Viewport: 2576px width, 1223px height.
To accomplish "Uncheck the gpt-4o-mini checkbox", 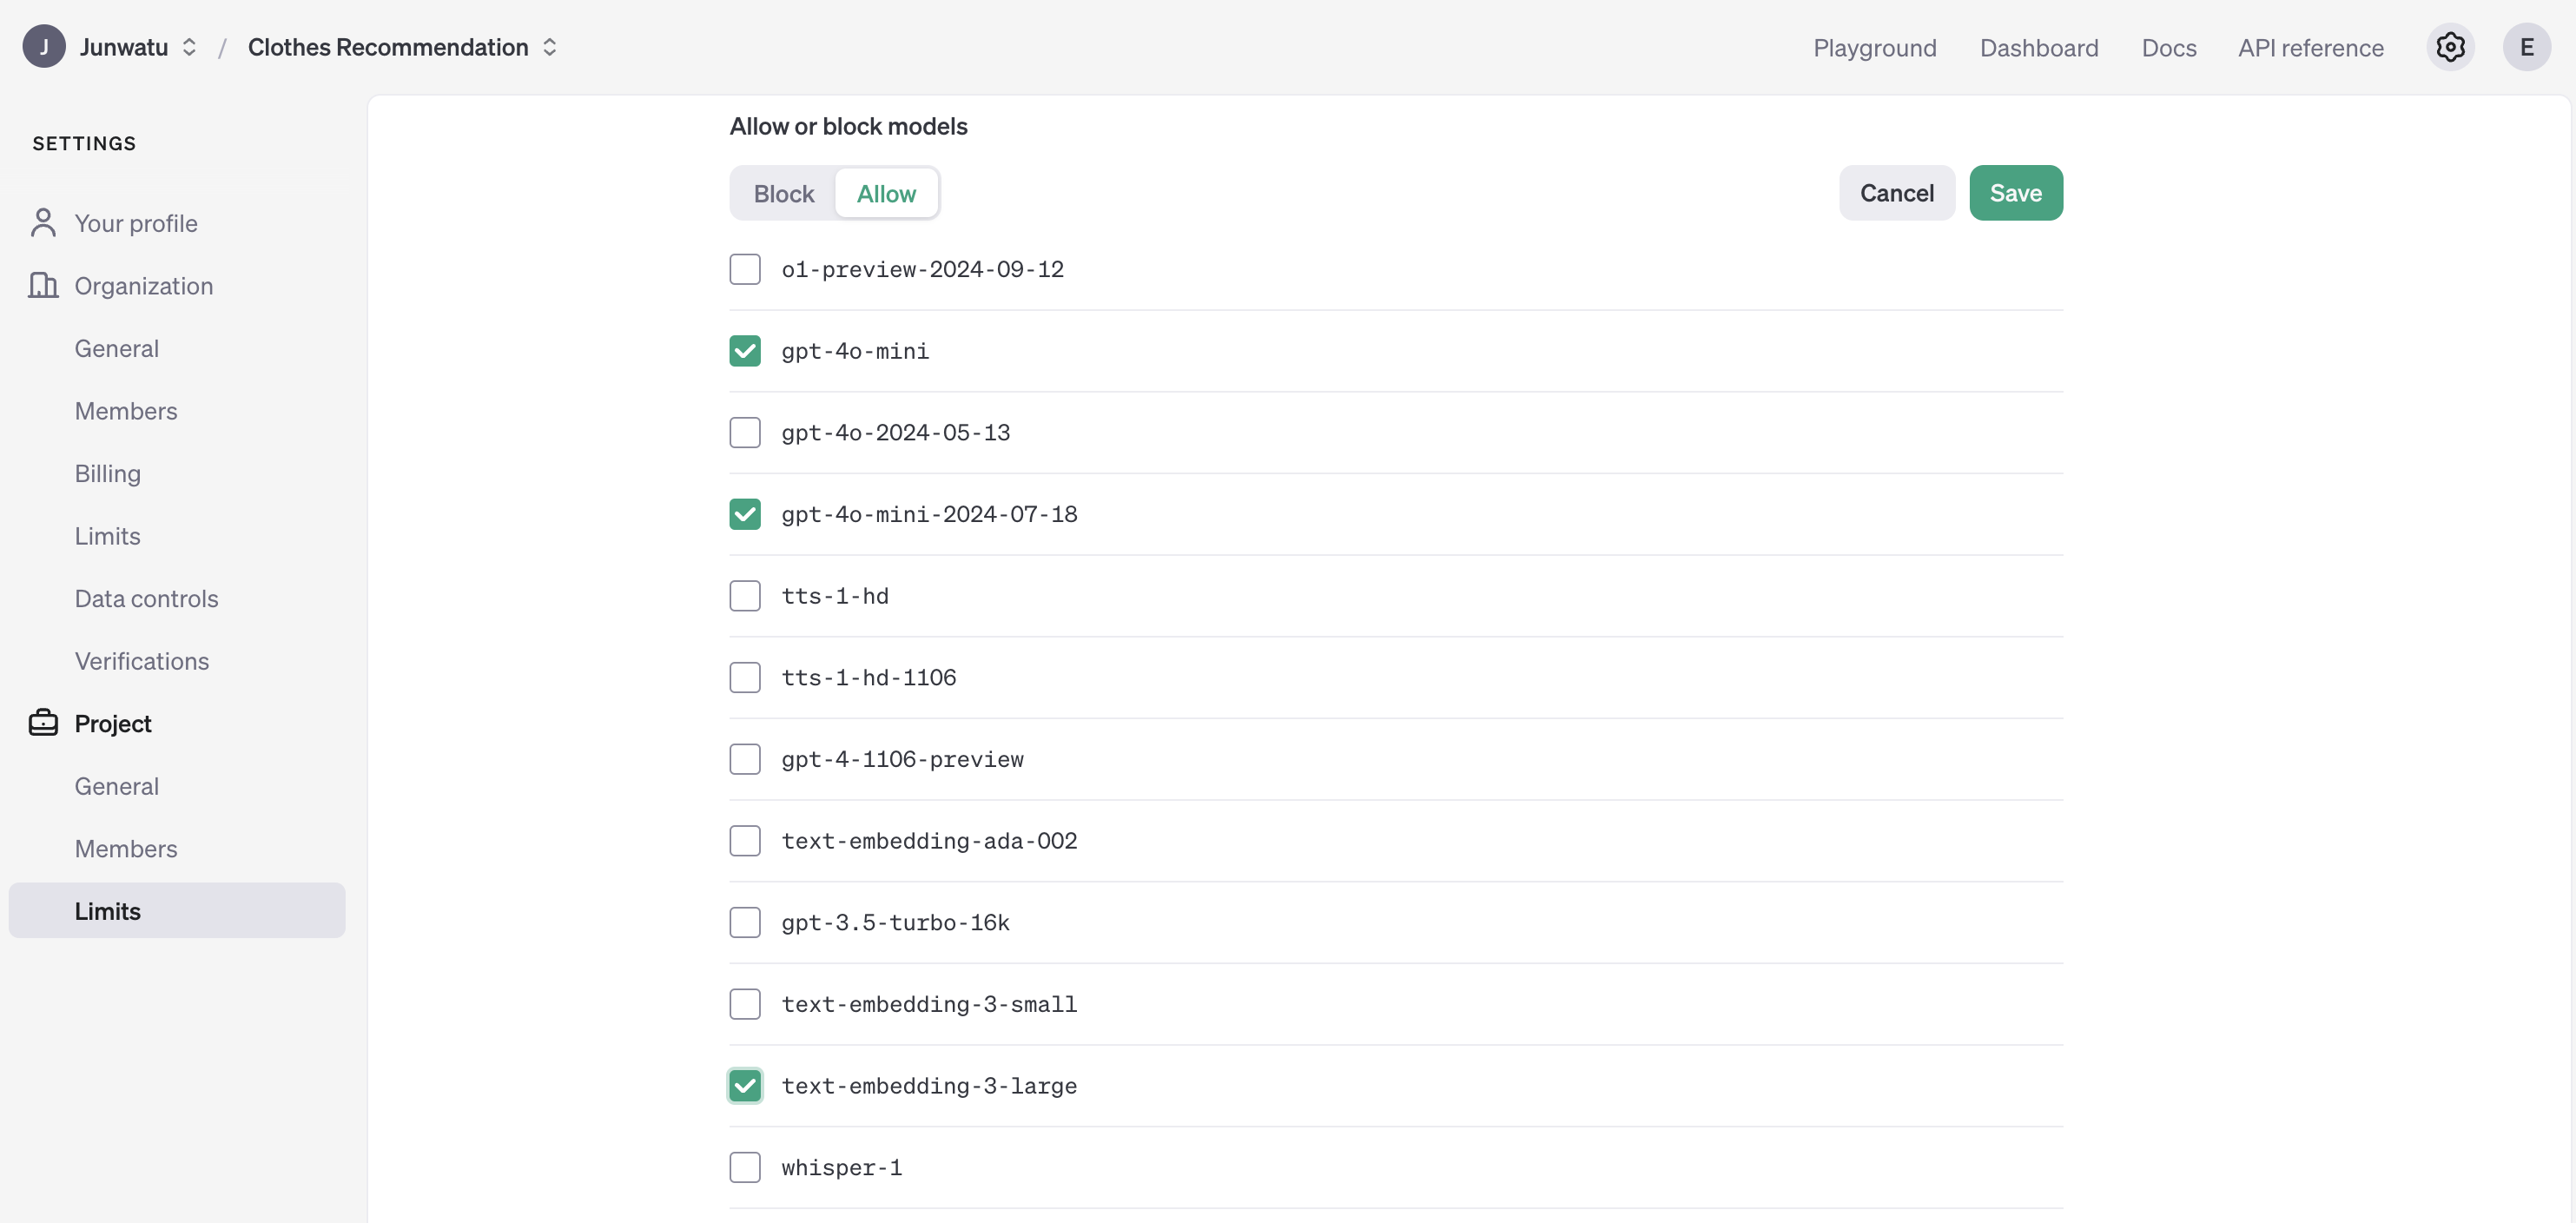I will 745,351.
